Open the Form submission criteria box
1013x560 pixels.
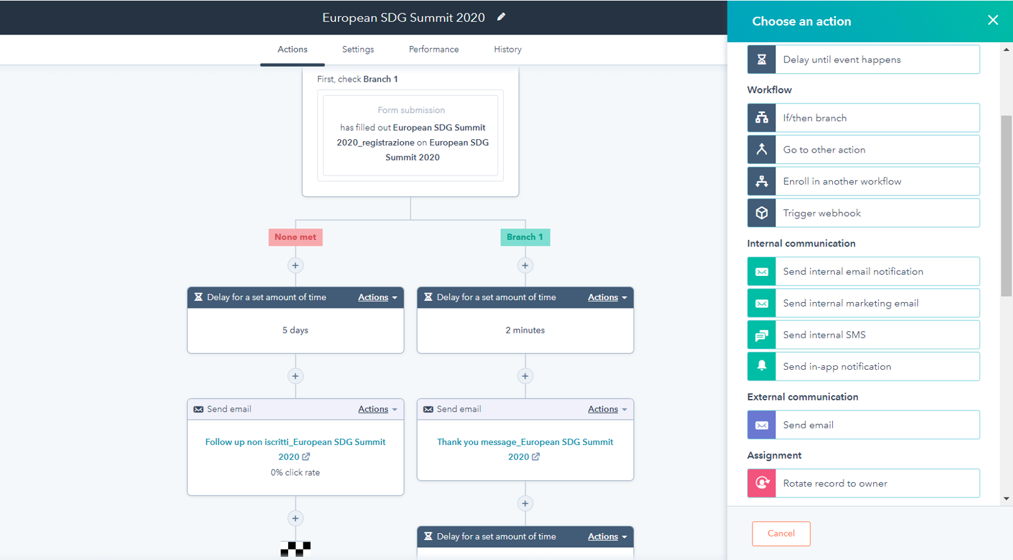pyautogui.click(x=411, y=135)
